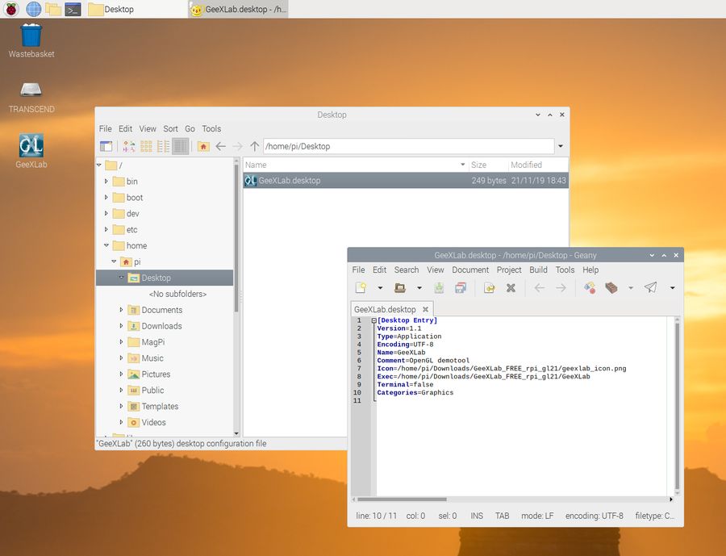
Task: Compile the file with Geany's compile icon
Action: (590, 288)
